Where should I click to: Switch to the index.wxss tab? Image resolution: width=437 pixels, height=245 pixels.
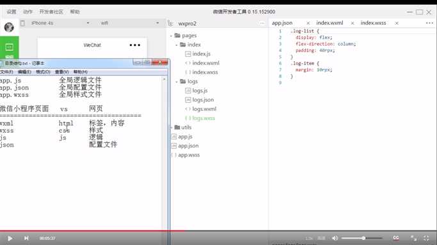click(x=373, y=23)
